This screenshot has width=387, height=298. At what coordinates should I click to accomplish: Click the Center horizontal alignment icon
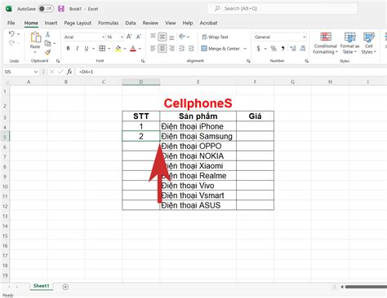click(x=162, y=49)
